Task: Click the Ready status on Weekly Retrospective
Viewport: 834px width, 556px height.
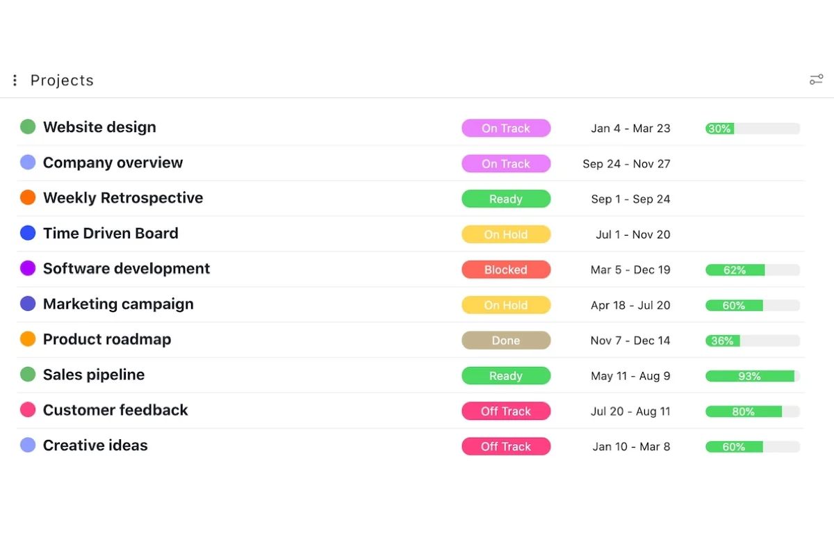Action: point(506,199)
